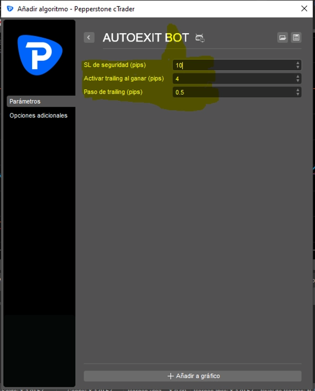315x391 pixels.
Task: Close the Añadir algoritmo window
Action: click(x=304, y=9)
